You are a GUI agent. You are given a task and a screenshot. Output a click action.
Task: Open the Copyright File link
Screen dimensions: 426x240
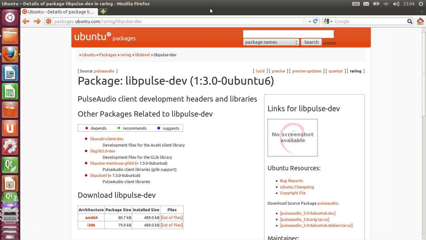293,193
